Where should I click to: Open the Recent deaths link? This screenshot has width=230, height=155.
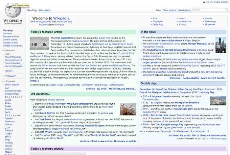tap(191, 78)
